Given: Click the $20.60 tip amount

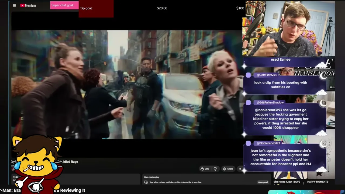Looking at the screenshot, I should (x=162, y=8).
